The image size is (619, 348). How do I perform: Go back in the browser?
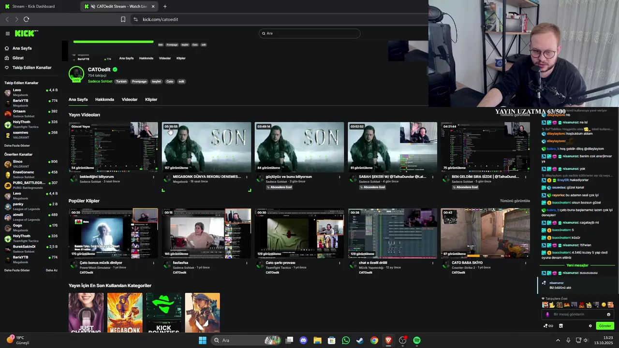click(7, 19)
